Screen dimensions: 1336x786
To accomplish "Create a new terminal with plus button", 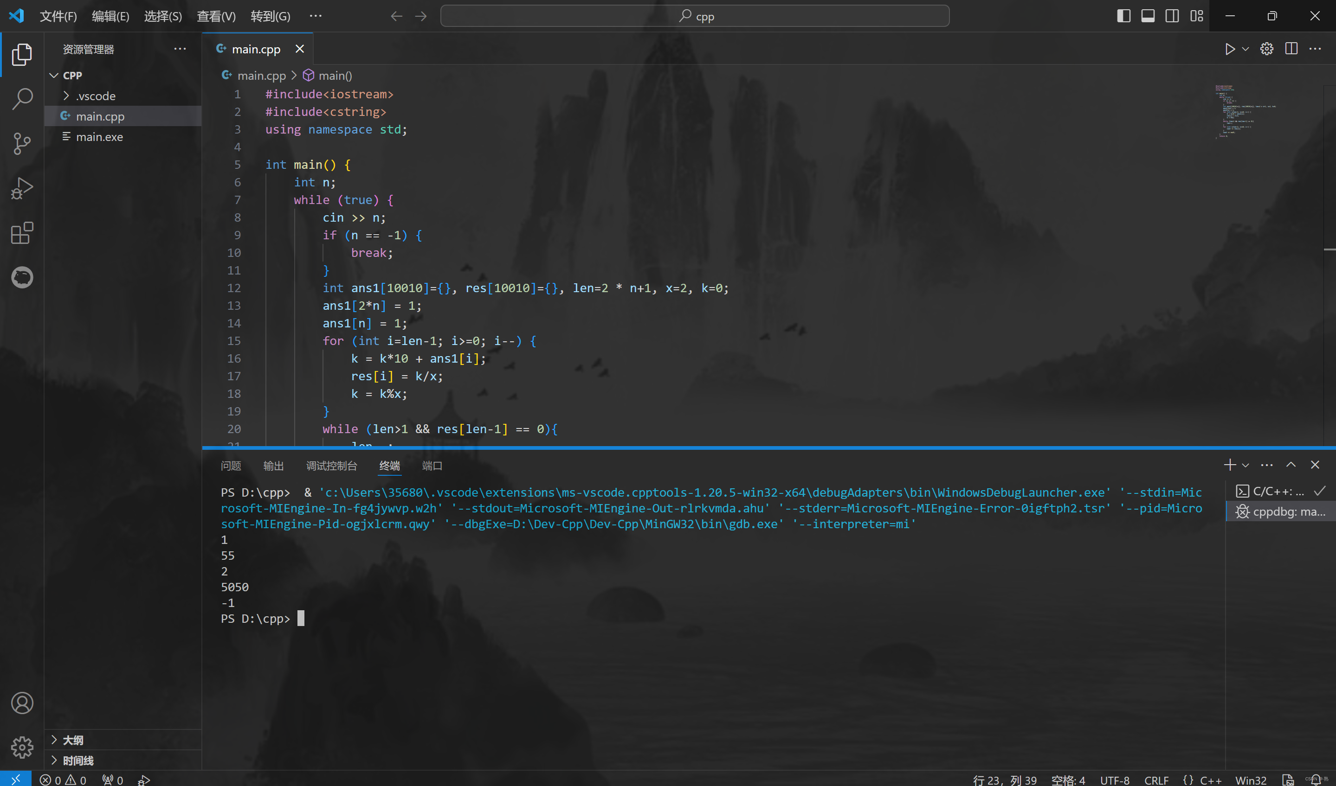I will pyautogui.click(x=1230, y=465).
